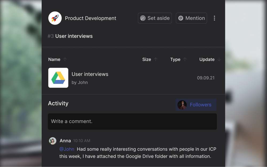Click the @ icon in Mention button

click(x=181, y=18)
